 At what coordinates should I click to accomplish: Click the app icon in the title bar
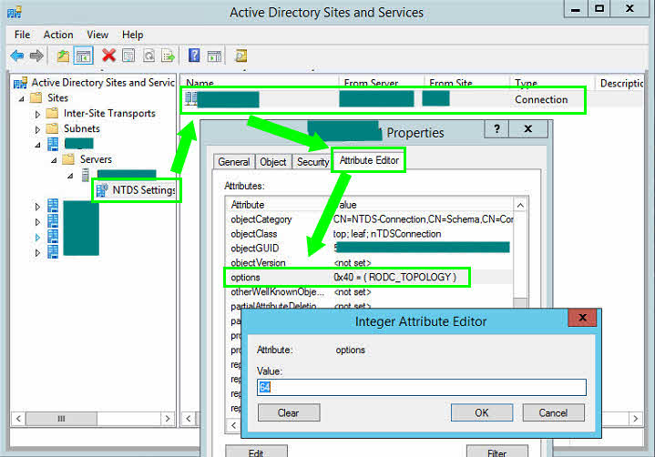(x=15, y=12)
